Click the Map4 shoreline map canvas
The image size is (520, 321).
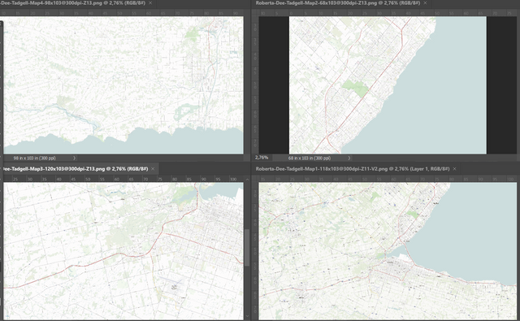tap(123, 85)
